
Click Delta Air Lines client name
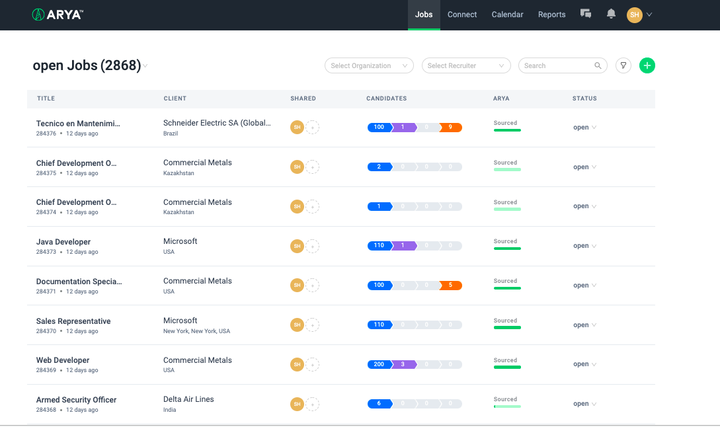coord(188,399)
